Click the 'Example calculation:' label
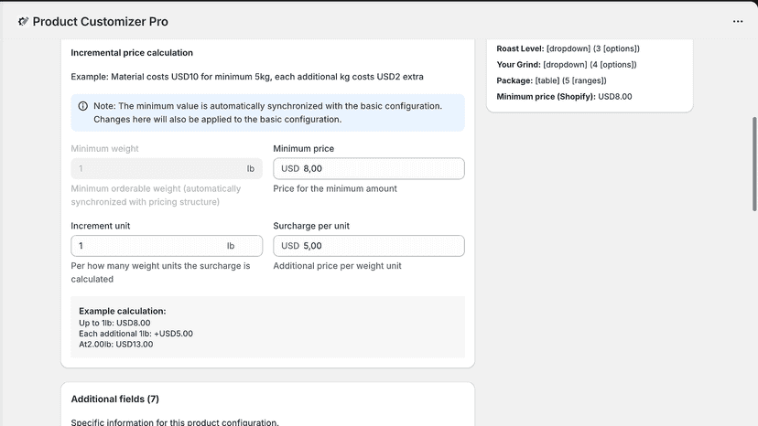 click(123, 311)
